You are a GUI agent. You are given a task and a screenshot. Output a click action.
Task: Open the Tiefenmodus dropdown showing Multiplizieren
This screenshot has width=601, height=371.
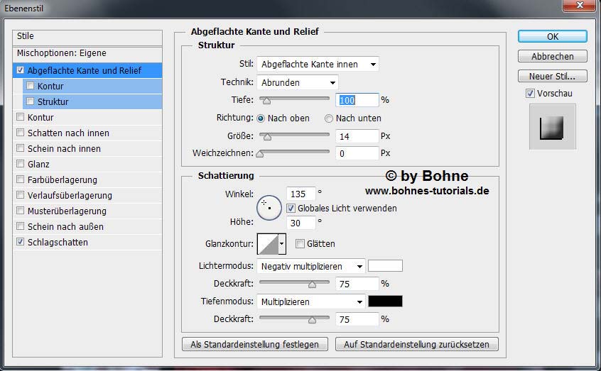click(311, 301)
